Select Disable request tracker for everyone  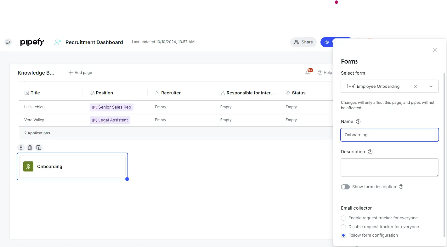[x=343, y=227]
